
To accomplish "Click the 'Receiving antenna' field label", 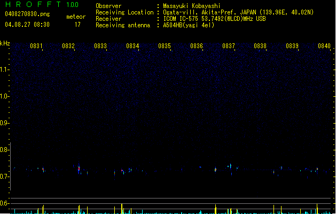I will pyautogui.click(x=123, y=25).
